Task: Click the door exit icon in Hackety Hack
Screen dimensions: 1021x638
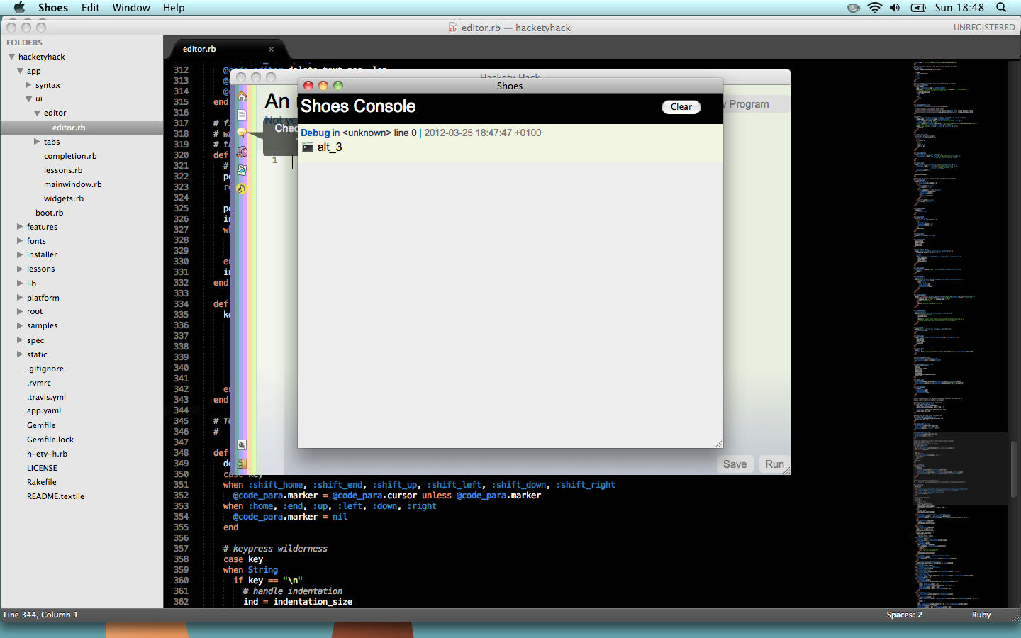Action: point(242,464)
